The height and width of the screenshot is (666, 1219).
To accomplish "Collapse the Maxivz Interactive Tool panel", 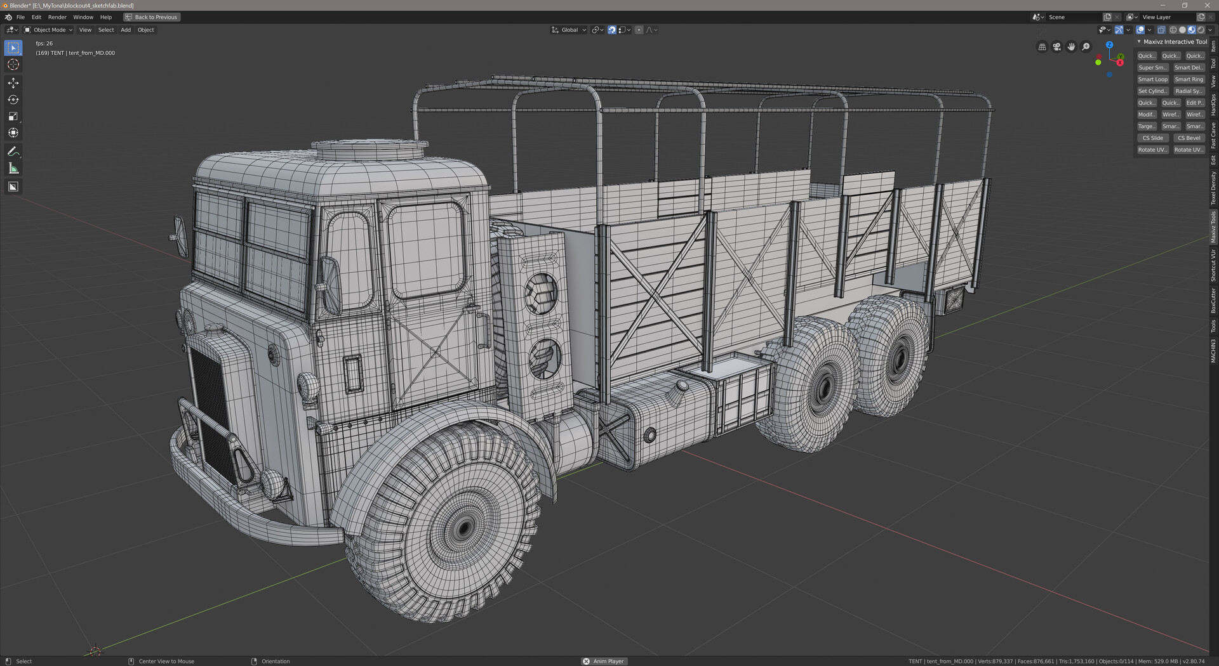I will click(x=1139, y=42).
